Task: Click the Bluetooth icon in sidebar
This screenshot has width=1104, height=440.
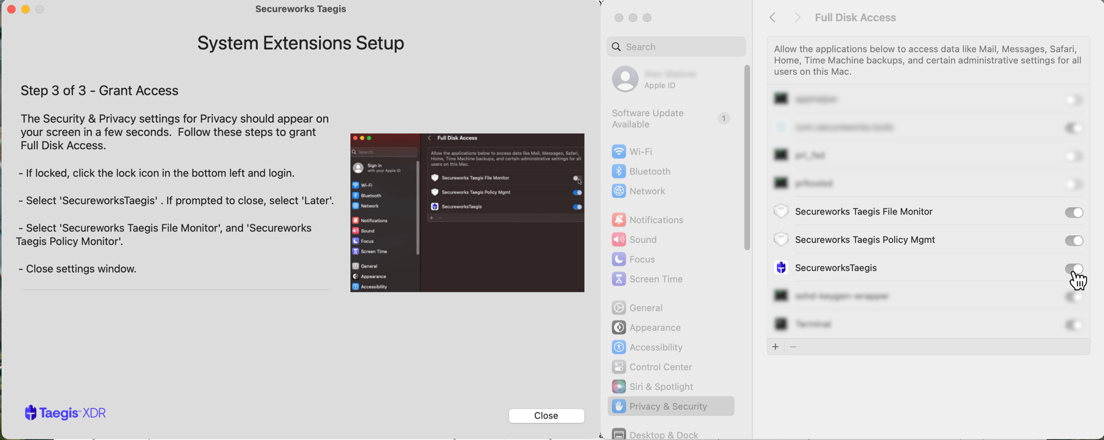Action: 619,172
